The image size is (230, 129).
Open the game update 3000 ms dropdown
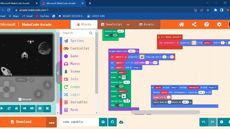pos(132,51)
